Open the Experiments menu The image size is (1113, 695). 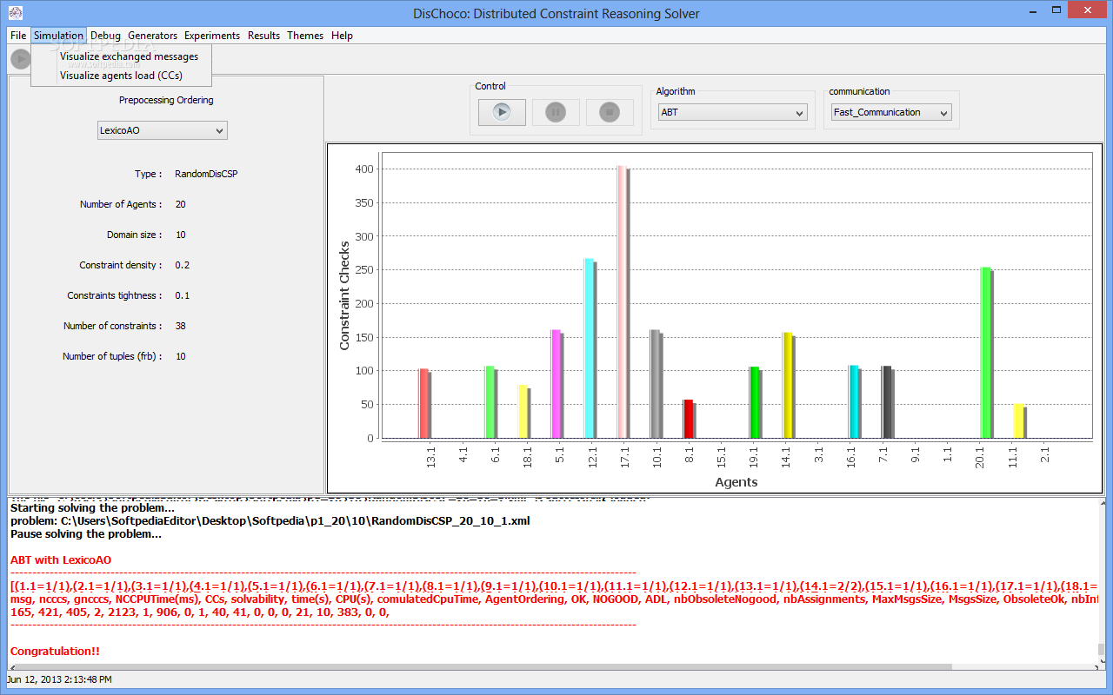pos(212,36)
